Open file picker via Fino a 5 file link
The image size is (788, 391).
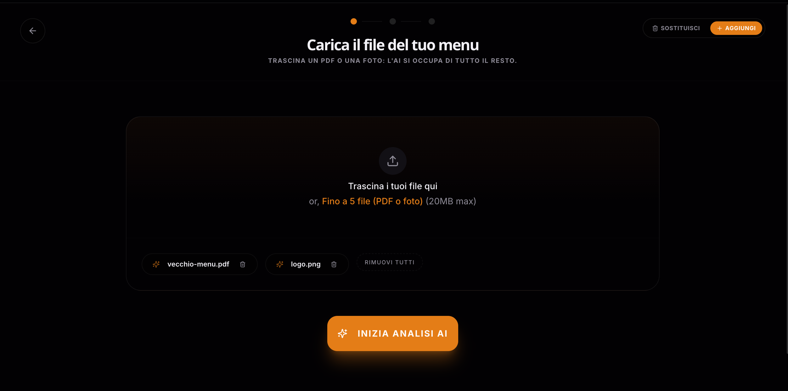372,201
